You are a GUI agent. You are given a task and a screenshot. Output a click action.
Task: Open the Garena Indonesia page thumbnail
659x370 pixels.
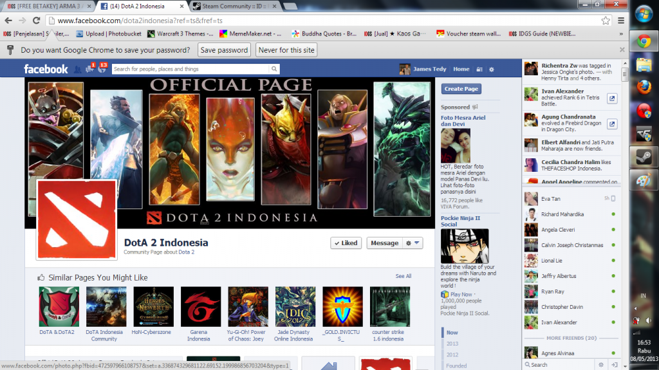point(201,306)
